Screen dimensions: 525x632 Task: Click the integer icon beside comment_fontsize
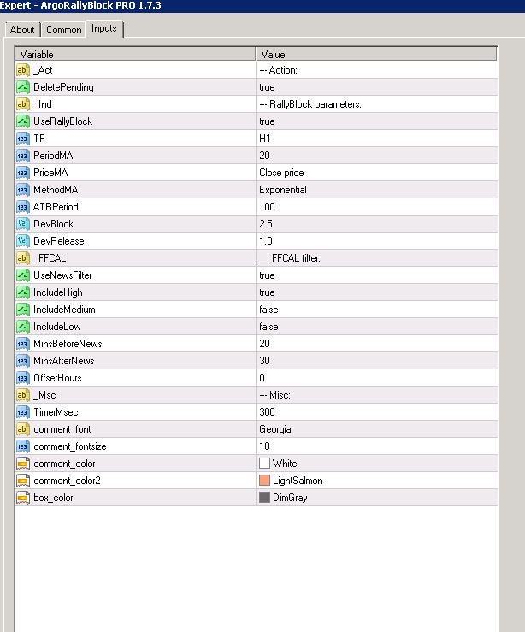(x=23, y=446)
